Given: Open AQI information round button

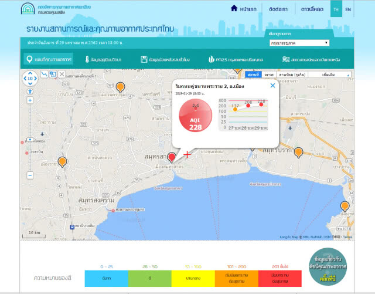Looking at the screenshot, I should [x=328, y=266].
